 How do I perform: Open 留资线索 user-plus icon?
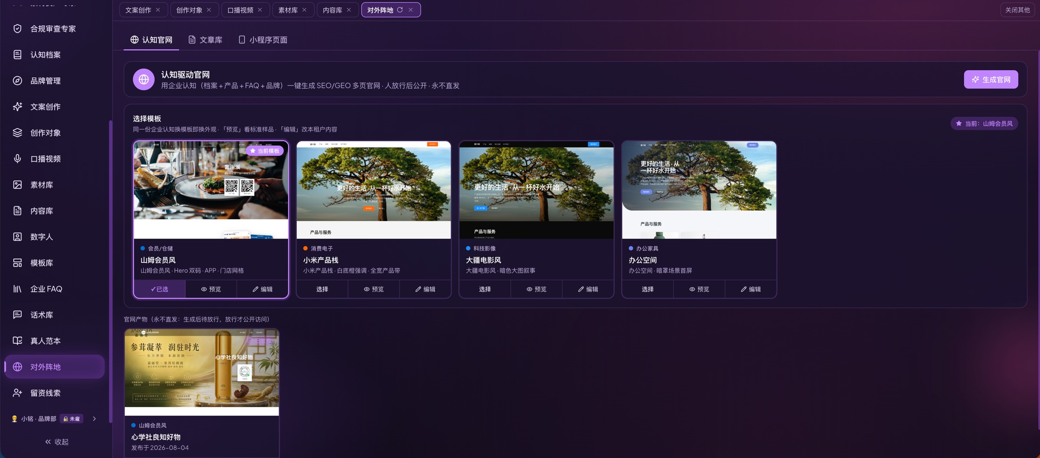coord(17,393)
